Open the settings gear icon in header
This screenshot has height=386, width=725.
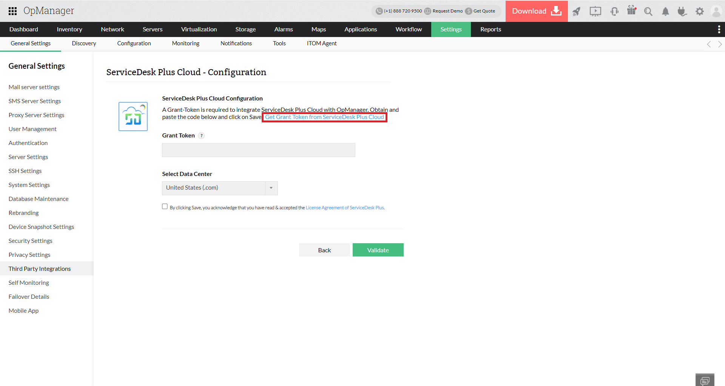(700, 11)
